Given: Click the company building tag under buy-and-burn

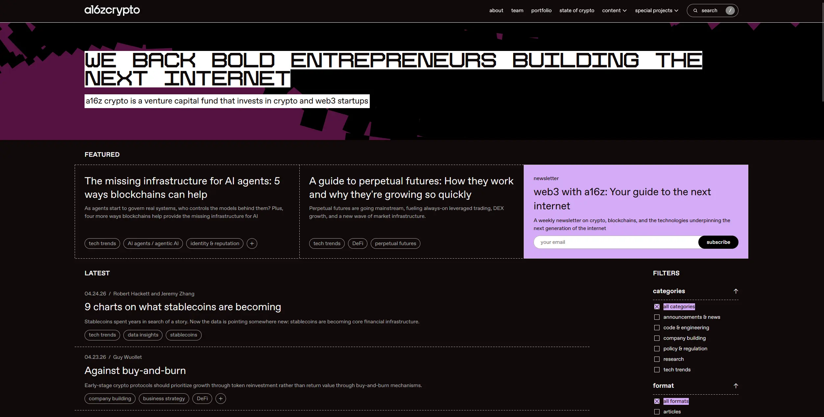Looking at the screenshot, I should [x=110, y=399].
